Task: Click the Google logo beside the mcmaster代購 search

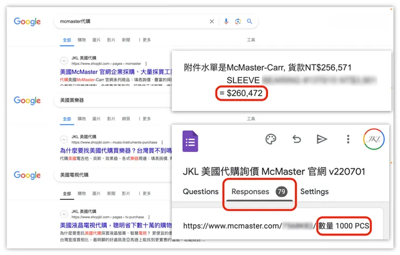Action: (27, 22)
